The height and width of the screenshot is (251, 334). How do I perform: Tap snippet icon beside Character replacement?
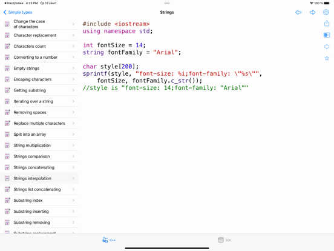pos(7,35)
